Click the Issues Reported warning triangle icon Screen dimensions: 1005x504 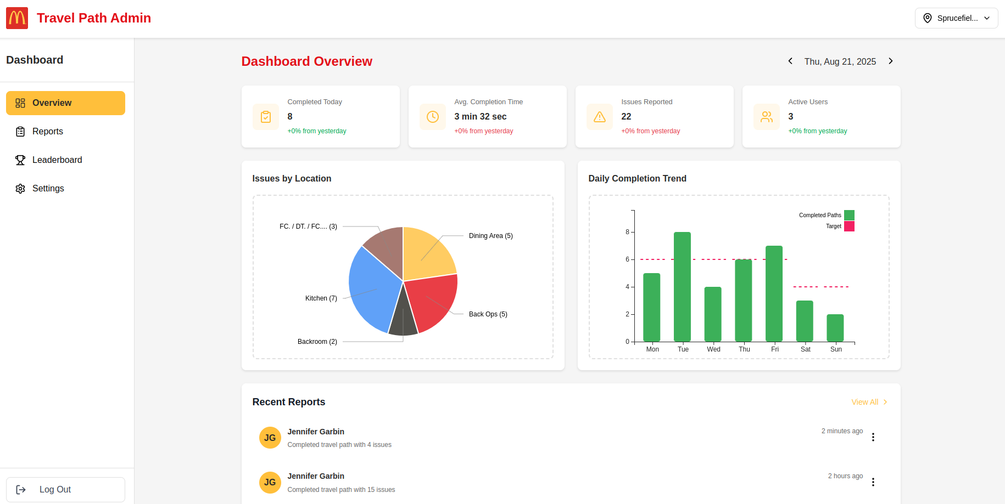[x=600, y=117]
